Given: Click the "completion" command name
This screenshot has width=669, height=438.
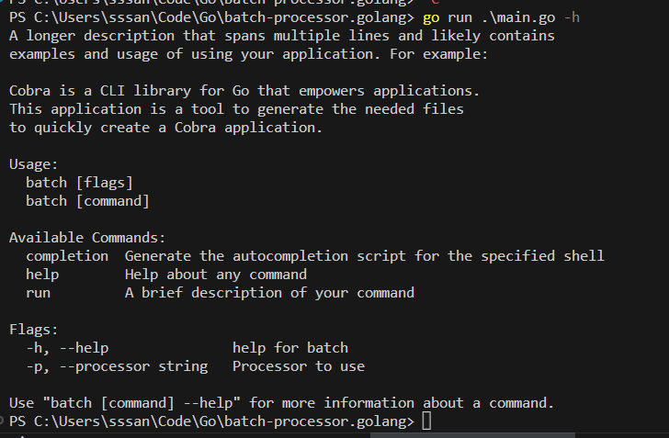Looking at the screenshot, I should pos(66,256).
